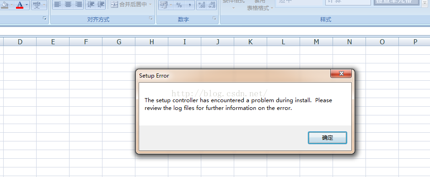Select column L header
Image resolution: width=430 pixels, height=177 pixels.
283,42
